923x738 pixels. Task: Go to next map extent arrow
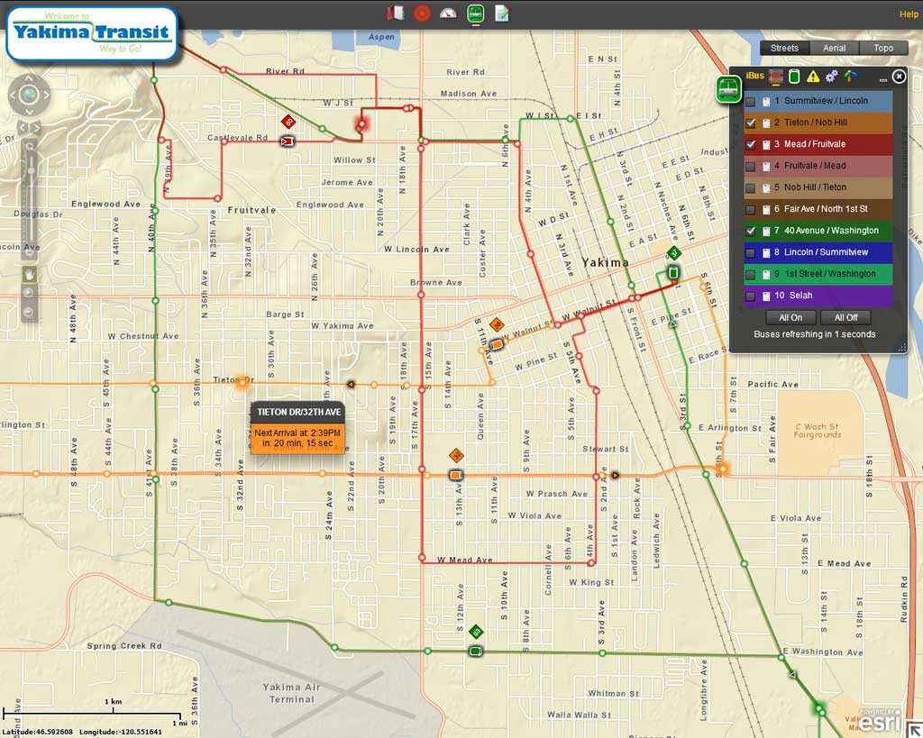pos(36,127)
